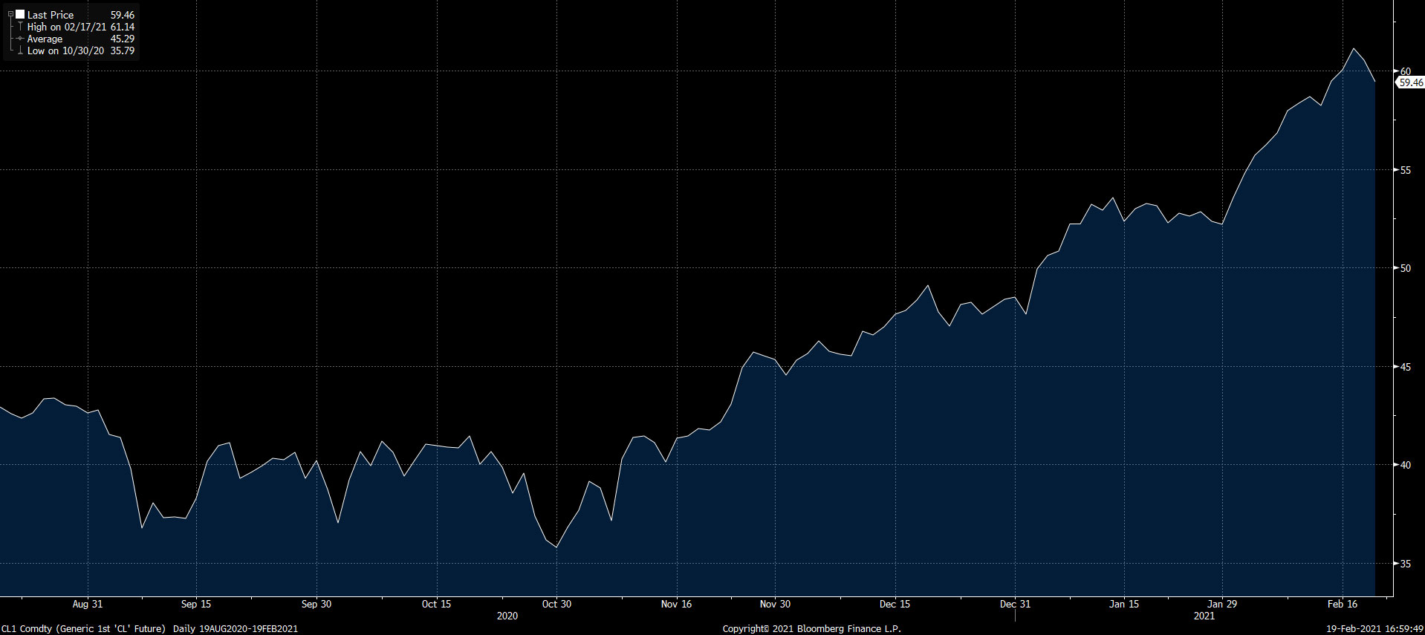Click the Feb 16 date axis label

[1343, 604]
